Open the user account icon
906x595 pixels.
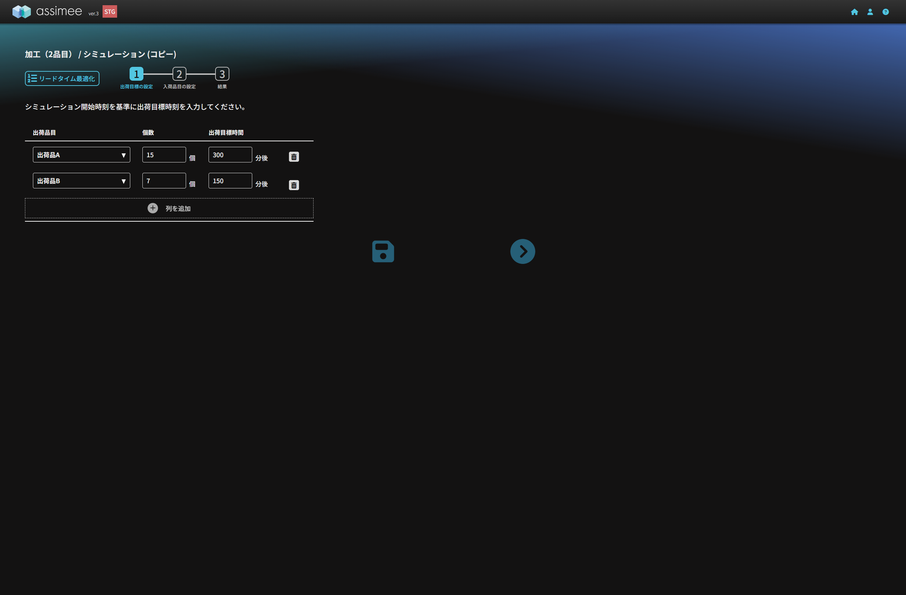pyautogui.click(x=870, y=12)
